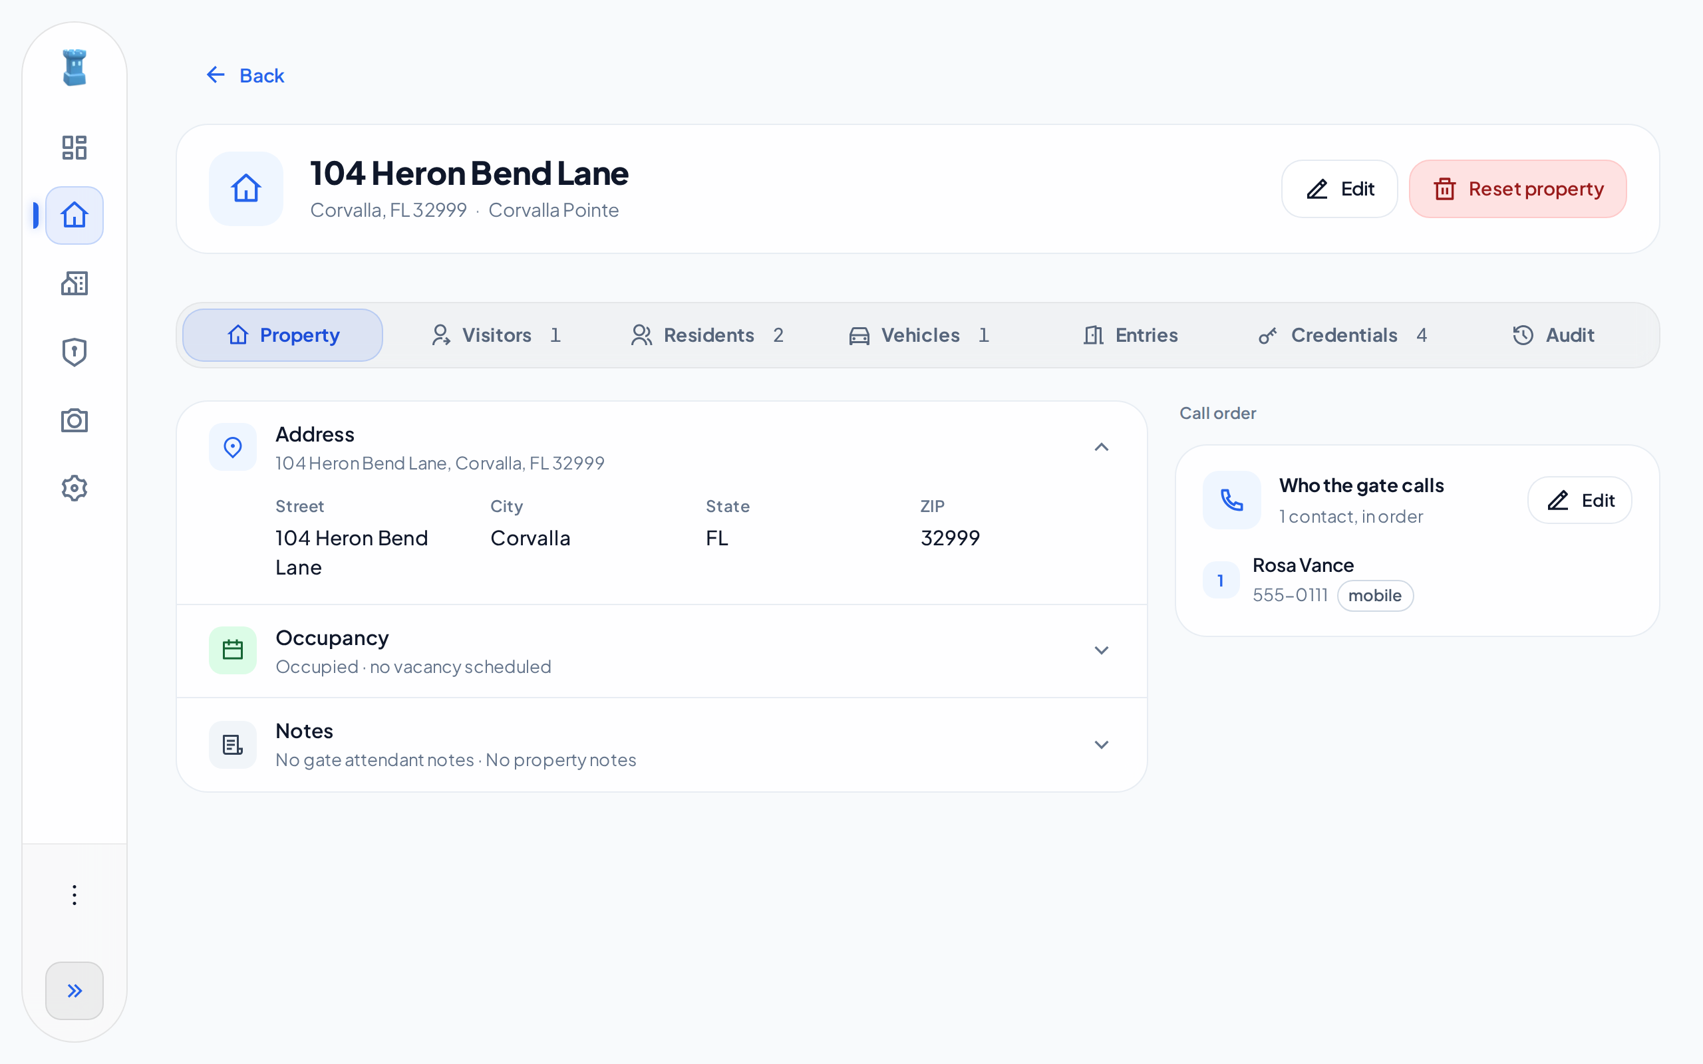The width and height of the screenshot is (1703, 1064).
Task: Click the State value FL
Action: (x=716, y=537)
